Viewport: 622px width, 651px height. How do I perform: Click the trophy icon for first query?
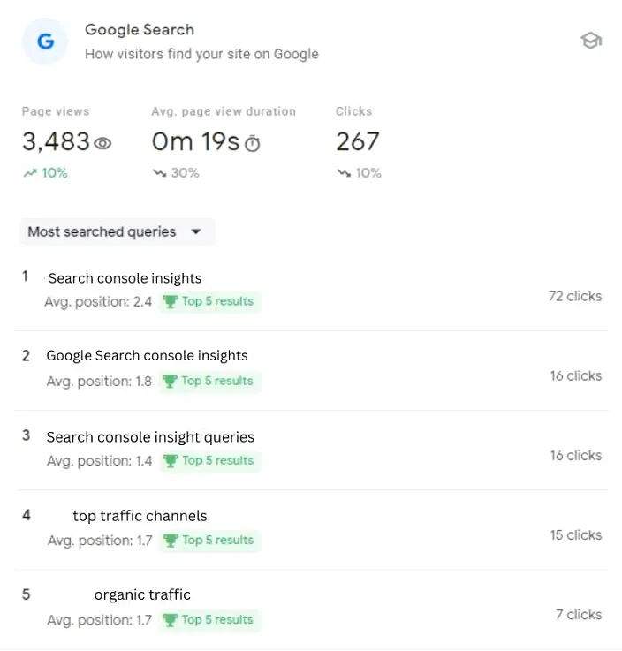point(171,302)
